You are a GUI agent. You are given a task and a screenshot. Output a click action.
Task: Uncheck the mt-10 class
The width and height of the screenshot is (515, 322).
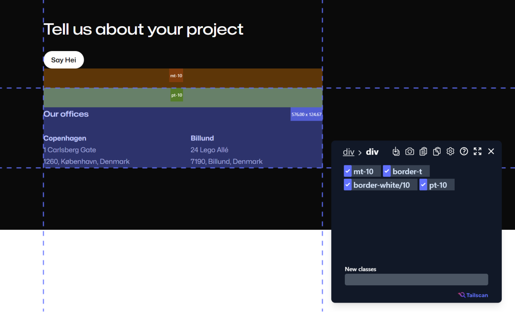coord(348,171)
